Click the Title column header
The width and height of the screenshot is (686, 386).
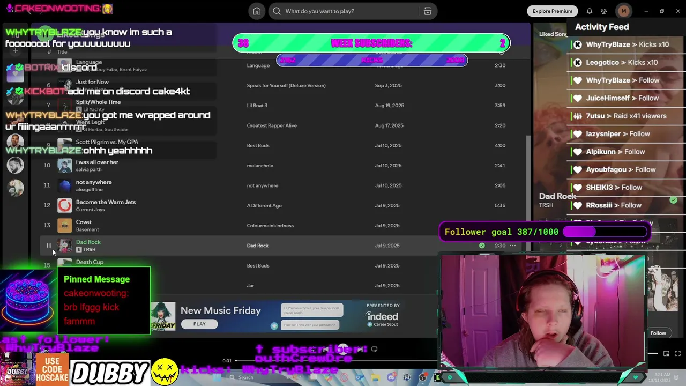62,52
